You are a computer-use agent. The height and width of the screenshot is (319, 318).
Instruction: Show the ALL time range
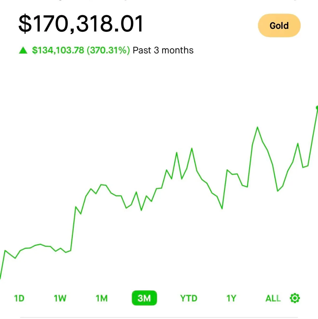click(273, 298)
